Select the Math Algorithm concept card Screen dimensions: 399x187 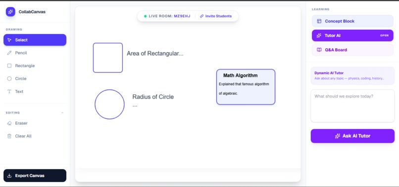[246, 87]
